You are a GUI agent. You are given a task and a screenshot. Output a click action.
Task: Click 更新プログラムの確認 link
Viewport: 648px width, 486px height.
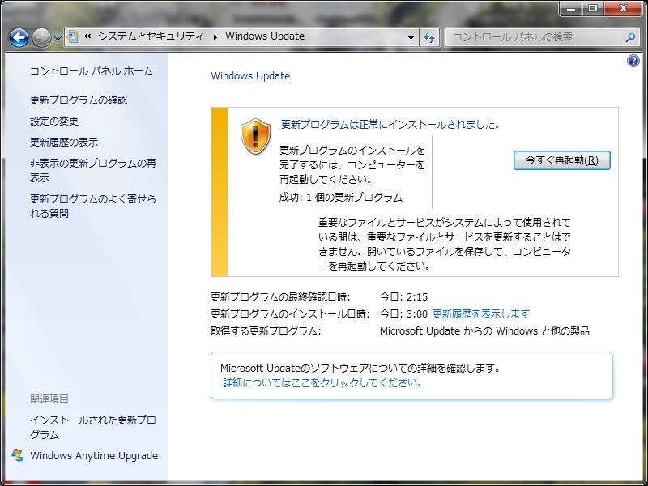(79, 100)
